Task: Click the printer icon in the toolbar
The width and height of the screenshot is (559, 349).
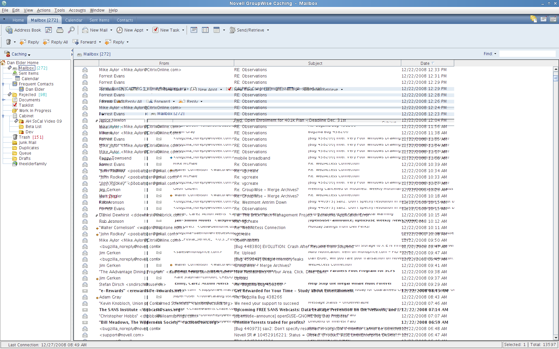Action: click(x=60, y=30)
